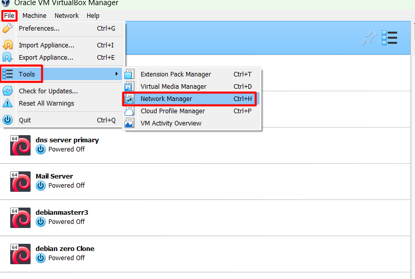
Task: Click dns server primary Debian icon
Action: pyautogui.click(x=20, y=145)
